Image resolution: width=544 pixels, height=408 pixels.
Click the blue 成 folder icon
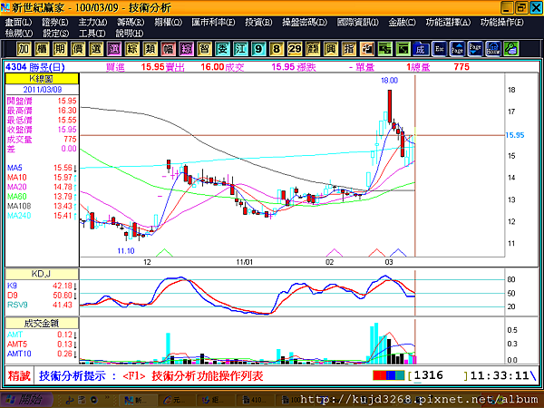pyautogui.click(x=421, y=49)
